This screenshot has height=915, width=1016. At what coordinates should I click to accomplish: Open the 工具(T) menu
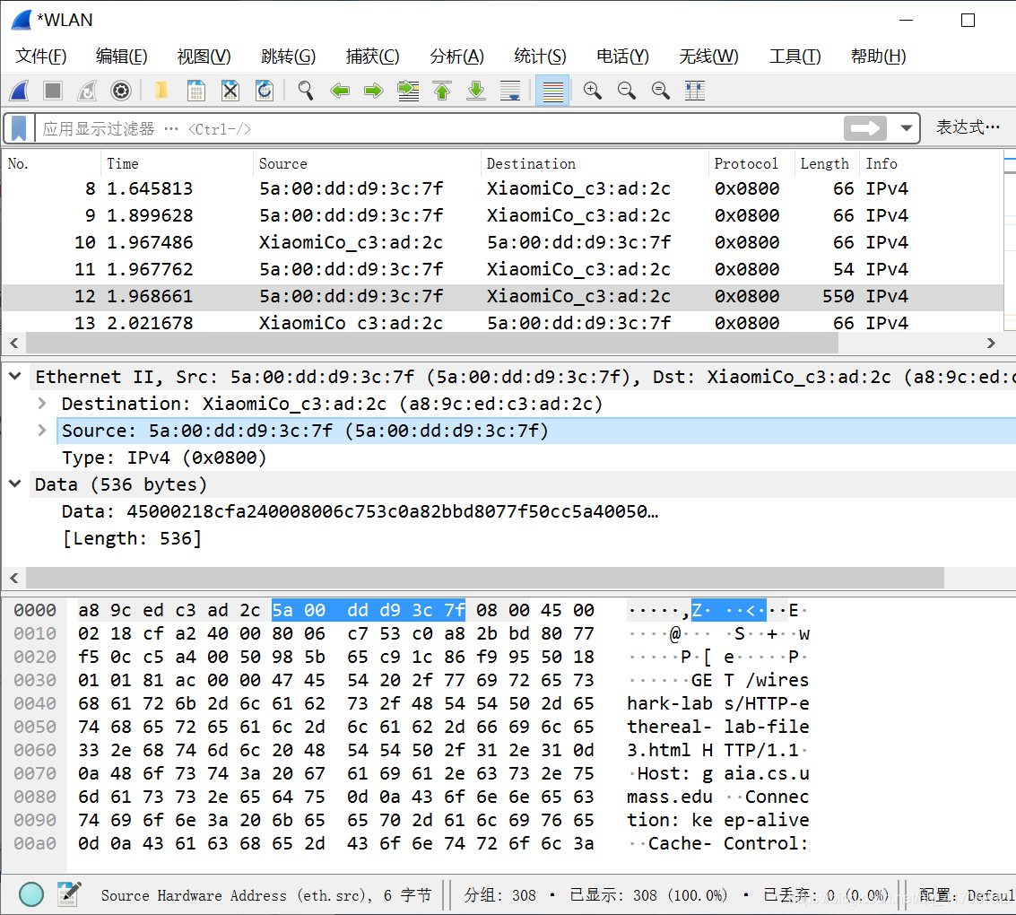tap(795, 57)
